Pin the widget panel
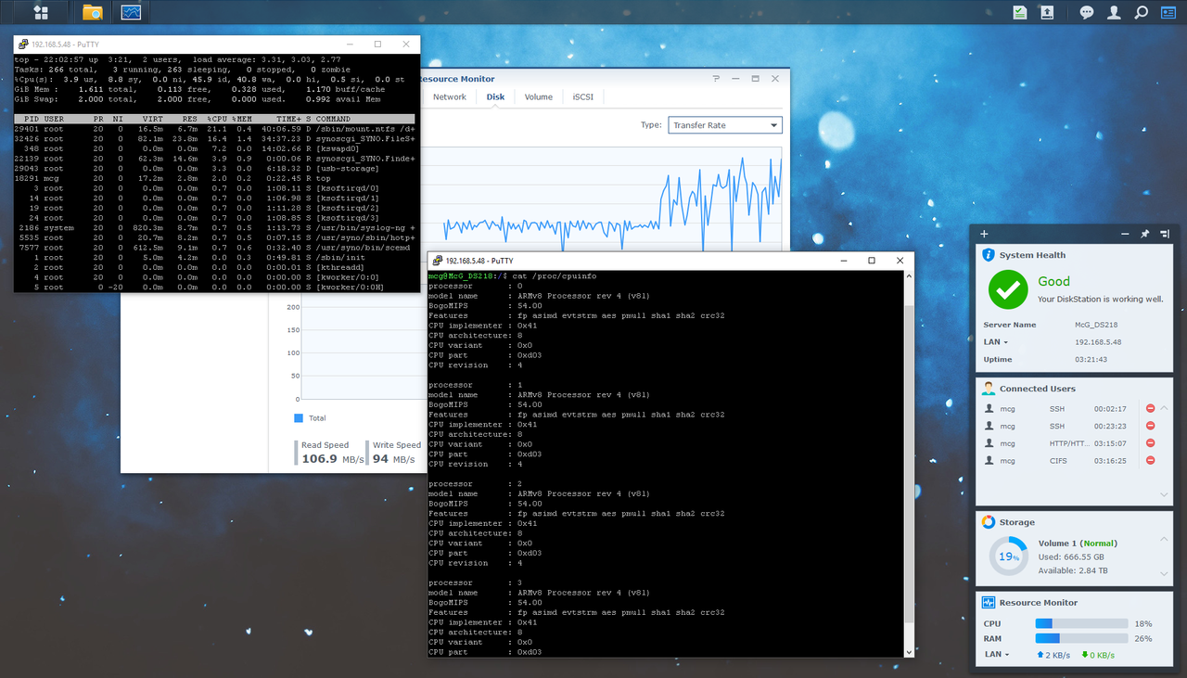Screen dimensions: 1187x678 click(1145, 234)
